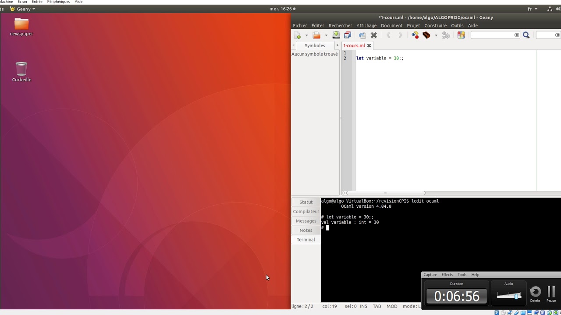The image size is (561, 315).
Task: Clear the toolbar search field
Action: (517, 35)
